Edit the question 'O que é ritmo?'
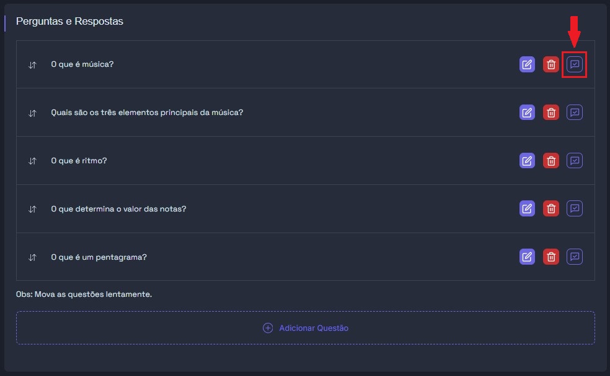Viewport: 610px width, 376px height. (527, 161)
